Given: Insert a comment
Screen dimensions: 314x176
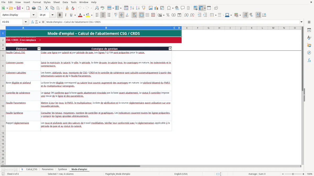Looking at the screenshot, I should (x=183, y=8).
